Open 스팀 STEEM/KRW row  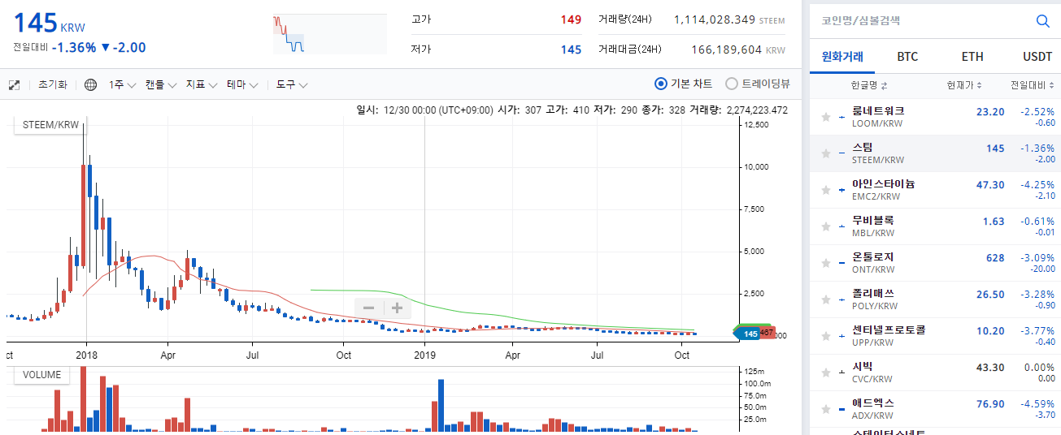pos(935,153)
